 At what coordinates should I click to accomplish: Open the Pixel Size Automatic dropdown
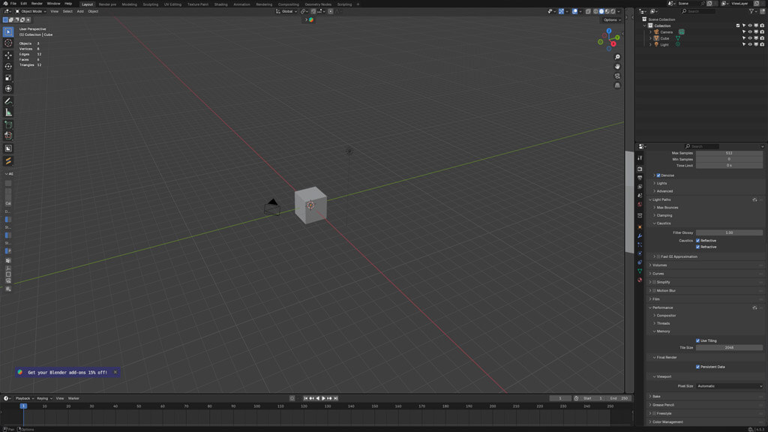[729, 385]
